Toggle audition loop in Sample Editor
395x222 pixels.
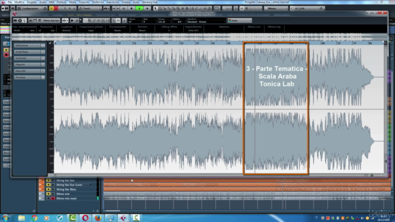(77, 20)
